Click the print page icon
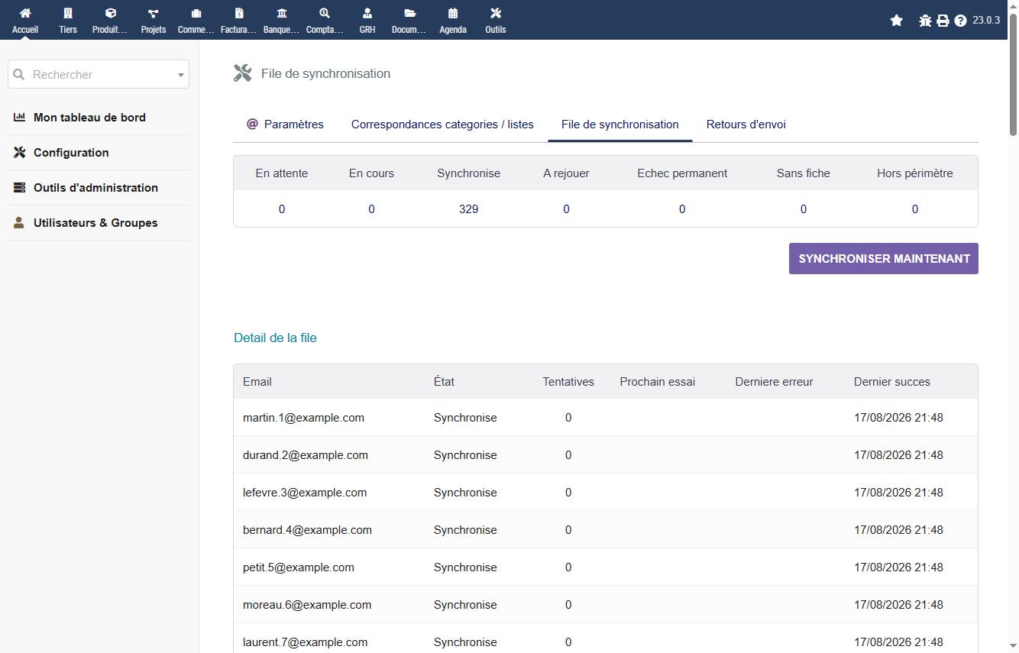The image size is (1019, 653). [x=943, y=21]
